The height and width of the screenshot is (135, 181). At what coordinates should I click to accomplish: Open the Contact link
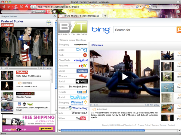coord(171,125)
